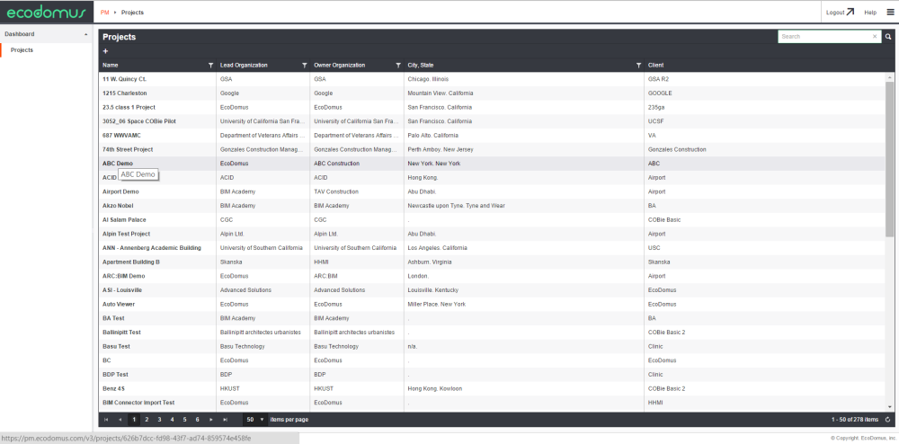
Task: Open the Benz 4S project
Action: pyautogui.click(x=113, y=388)
